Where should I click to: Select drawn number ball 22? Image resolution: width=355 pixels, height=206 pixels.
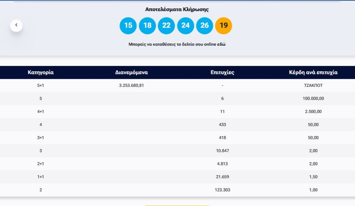pos(166,26)
